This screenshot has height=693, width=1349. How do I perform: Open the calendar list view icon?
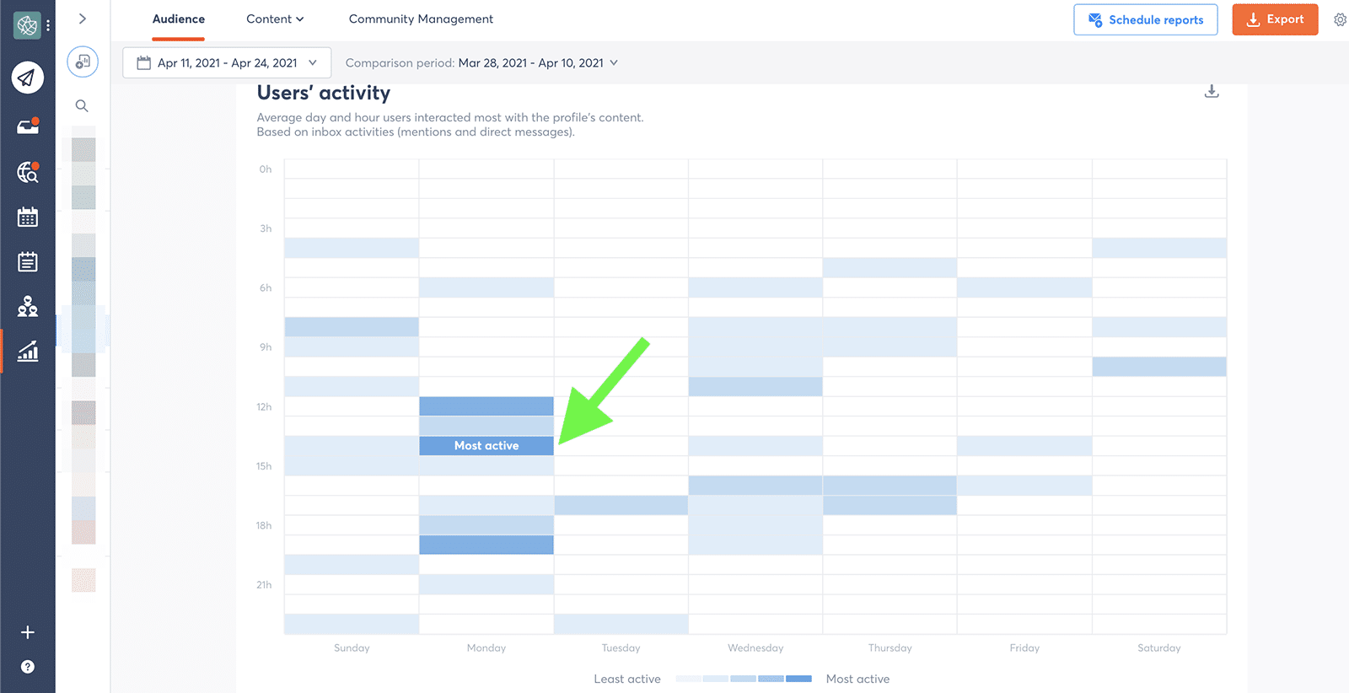click(28, 262)
